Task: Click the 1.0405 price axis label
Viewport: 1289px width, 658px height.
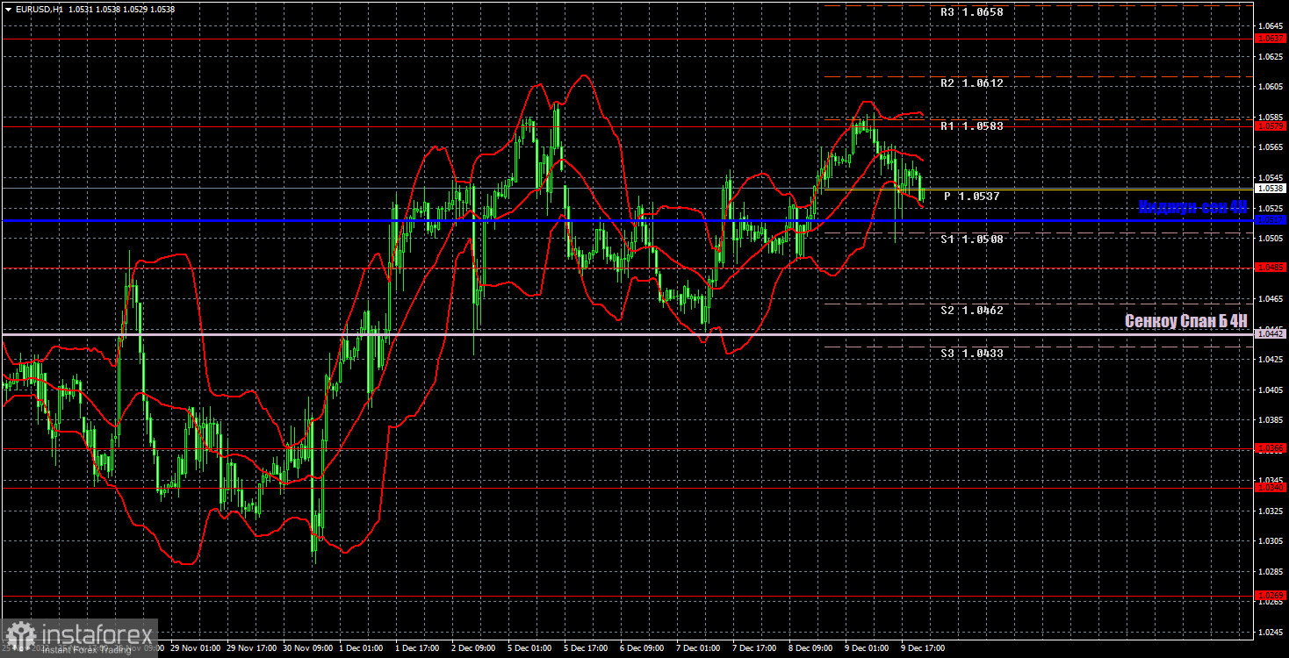Action: point(1271,390)
